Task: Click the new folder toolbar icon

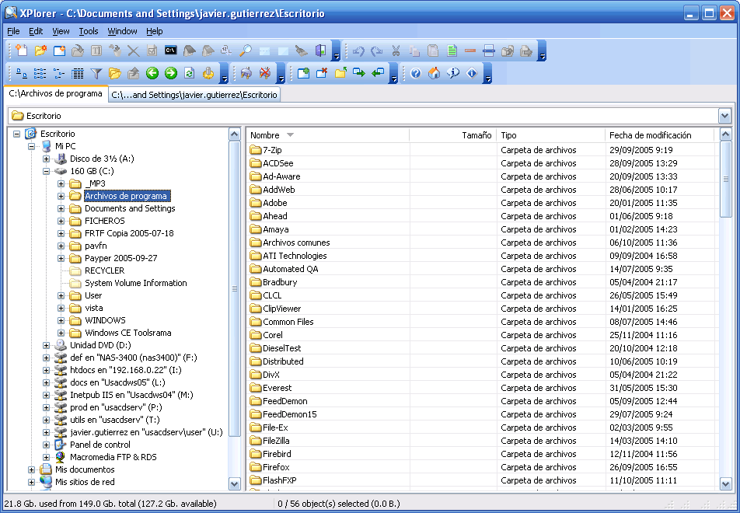Action: coord(40,51)
